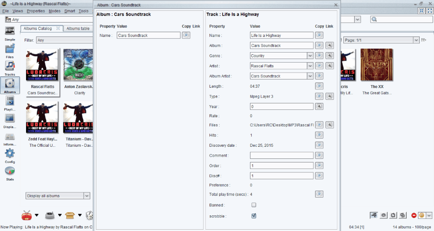Click the Order input field
This screenshot has width=434, height=231.
pyautogui.click(x=282, y=165)
